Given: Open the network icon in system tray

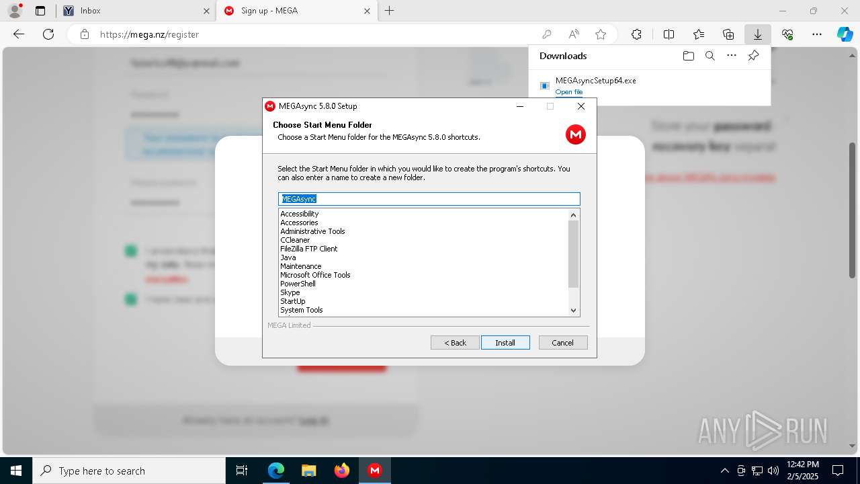Looking at the screenshot, I should pos(757,471).
